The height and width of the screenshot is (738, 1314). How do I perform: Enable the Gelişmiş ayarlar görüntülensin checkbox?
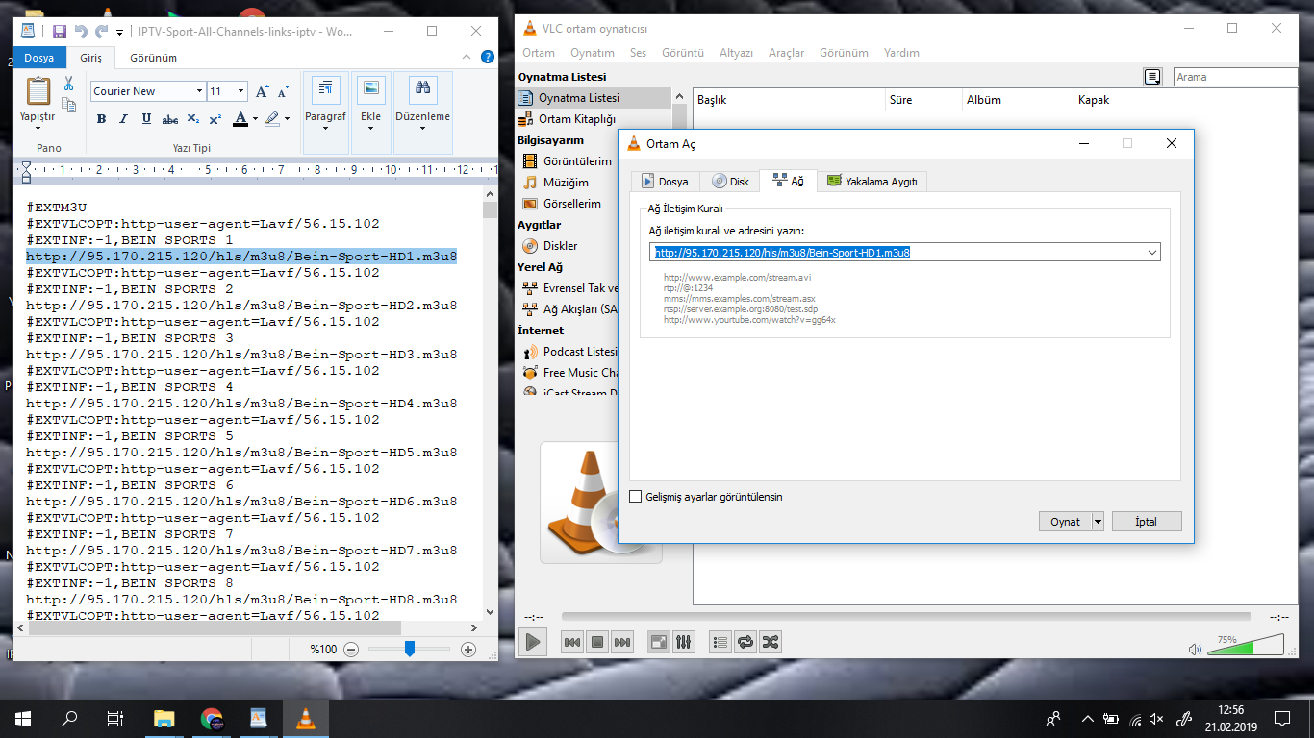[635, 497]
